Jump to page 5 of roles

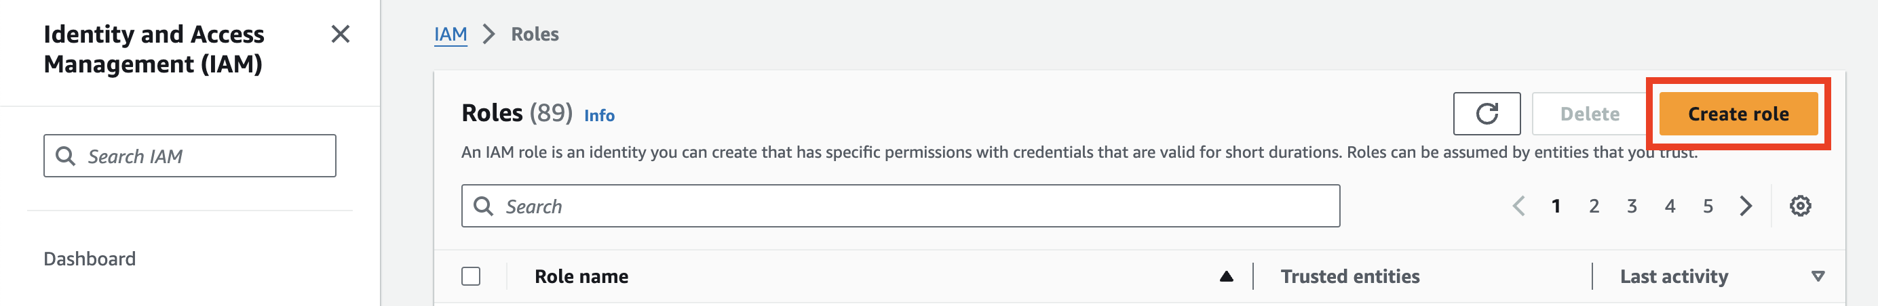(x=1708, y=206)
